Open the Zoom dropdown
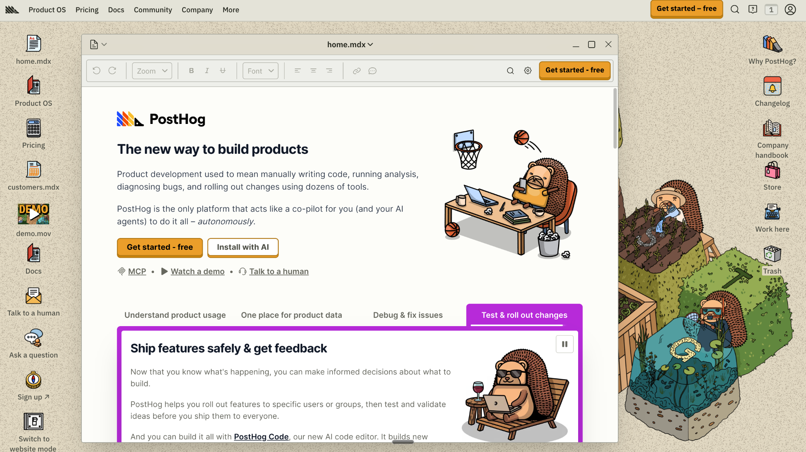The image size is (806, 452). click(x=152, y=71)
